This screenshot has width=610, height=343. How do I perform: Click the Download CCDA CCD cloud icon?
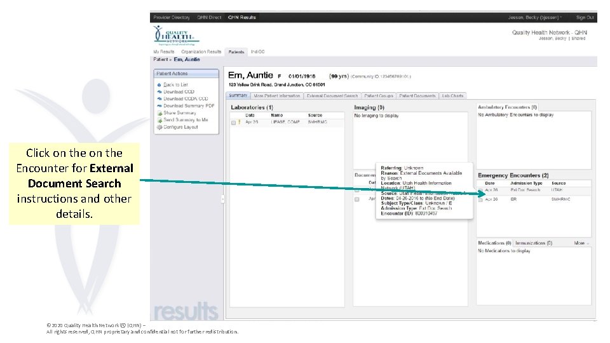click(159, 99)
